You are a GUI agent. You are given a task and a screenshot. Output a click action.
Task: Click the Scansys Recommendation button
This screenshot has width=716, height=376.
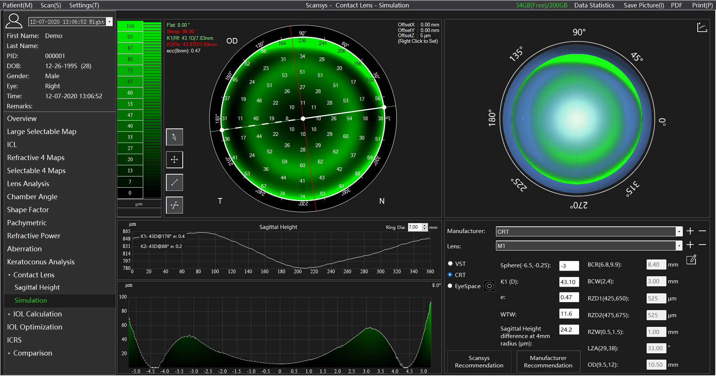[479, 361]
